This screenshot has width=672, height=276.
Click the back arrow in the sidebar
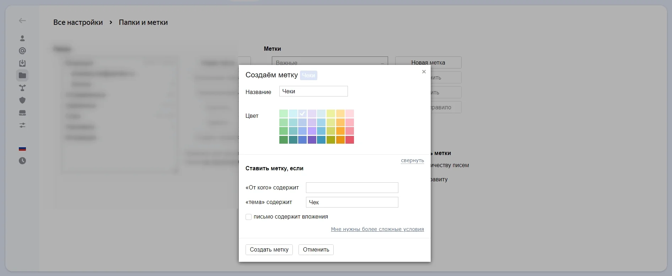[22, 21]
